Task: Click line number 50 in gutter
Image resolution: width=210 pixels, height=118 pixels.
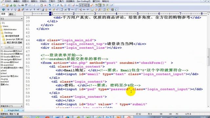Action: click(28, 63)
